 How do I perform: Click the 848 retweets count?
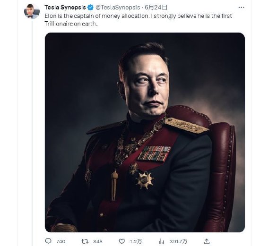pos(98,242)
